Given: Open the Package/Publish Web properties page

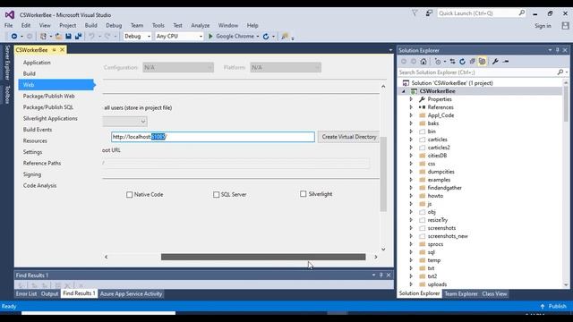Looking at the screenshot, I should [x=48, y=96].
